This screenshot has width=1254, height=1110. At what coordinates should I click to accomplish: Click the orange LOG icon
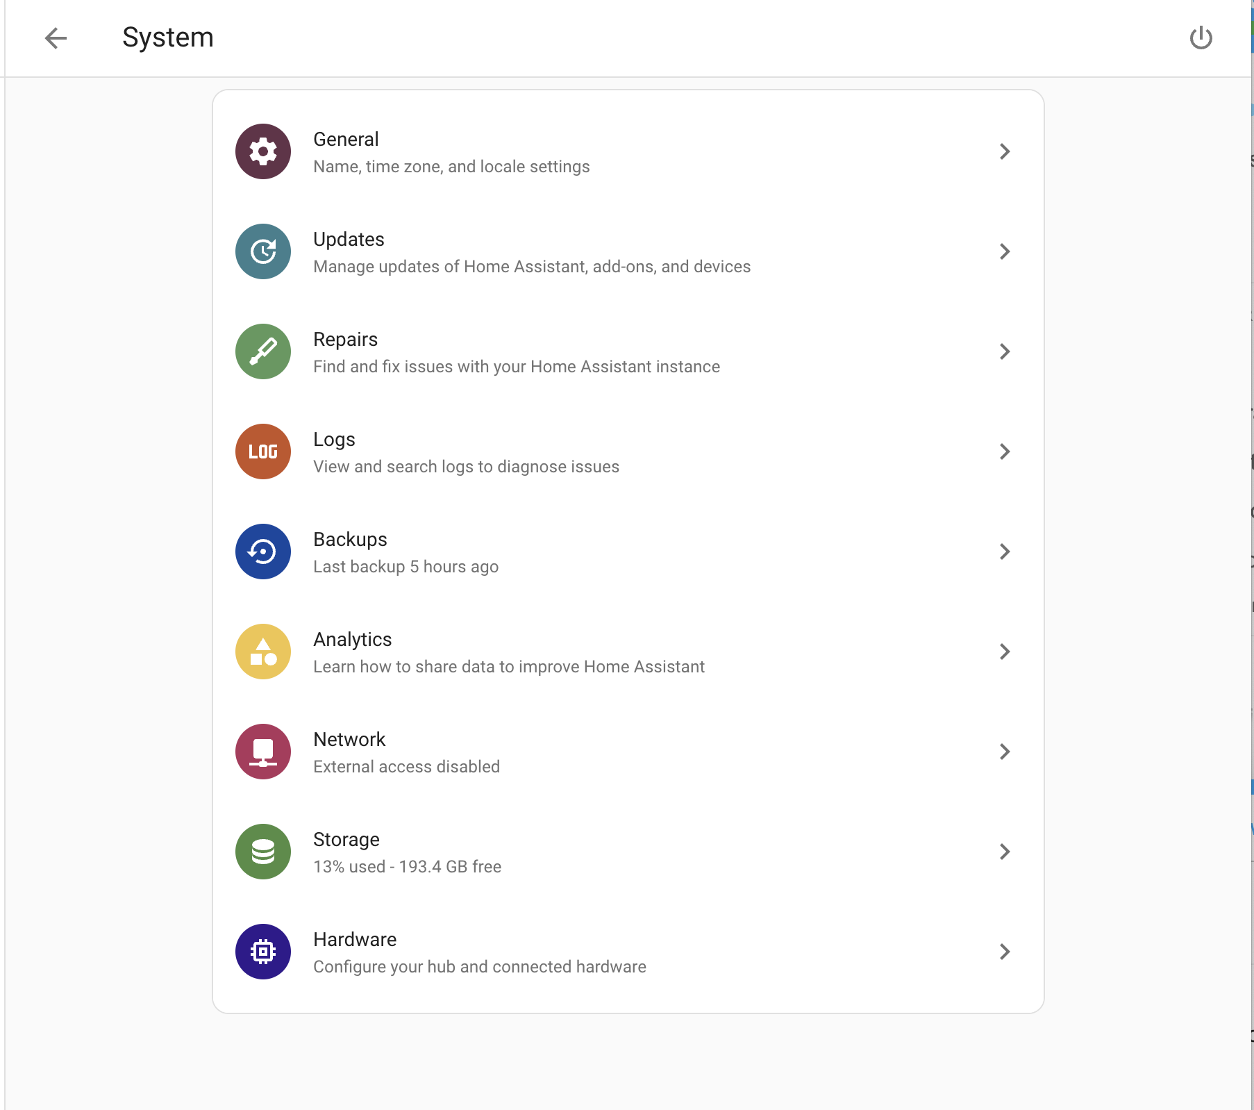pos(263,452)
